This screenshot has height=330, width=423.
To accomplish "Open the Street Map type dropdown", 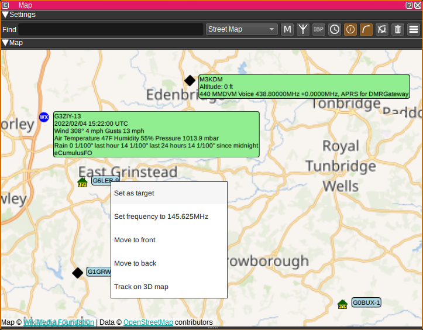I will 242,29.
